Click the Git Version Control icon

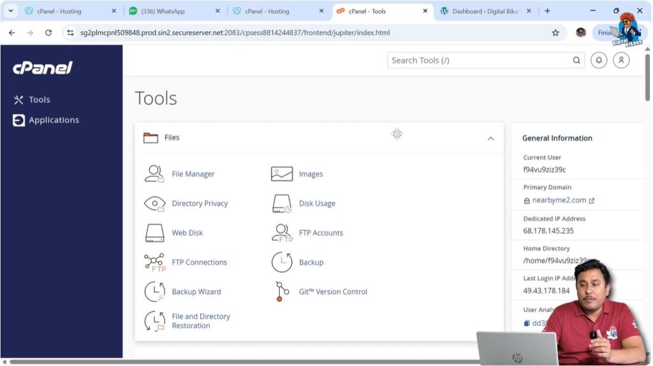pyautogui.click(x=282, y=292)
